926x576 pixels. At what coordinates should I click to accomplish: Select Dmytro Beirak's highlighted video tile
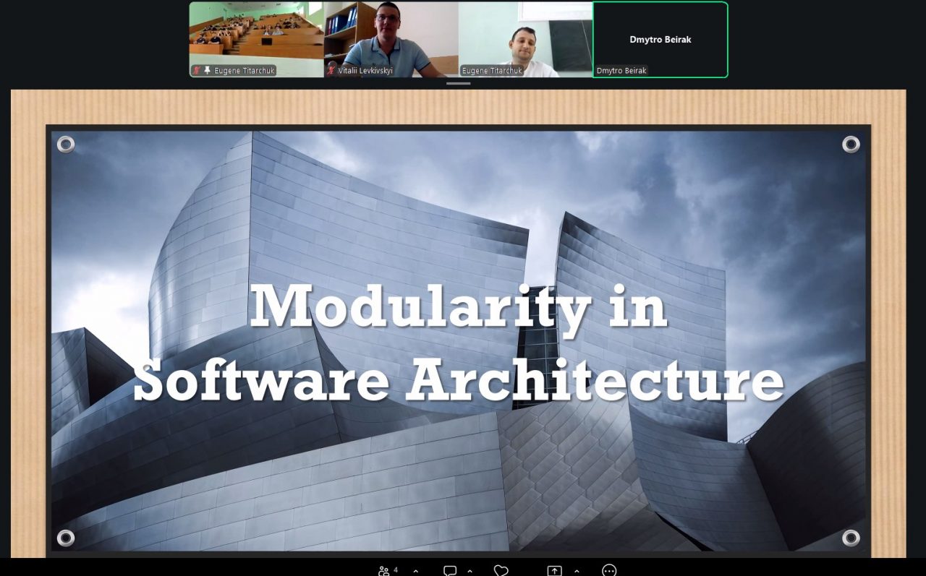pos(660,39)
